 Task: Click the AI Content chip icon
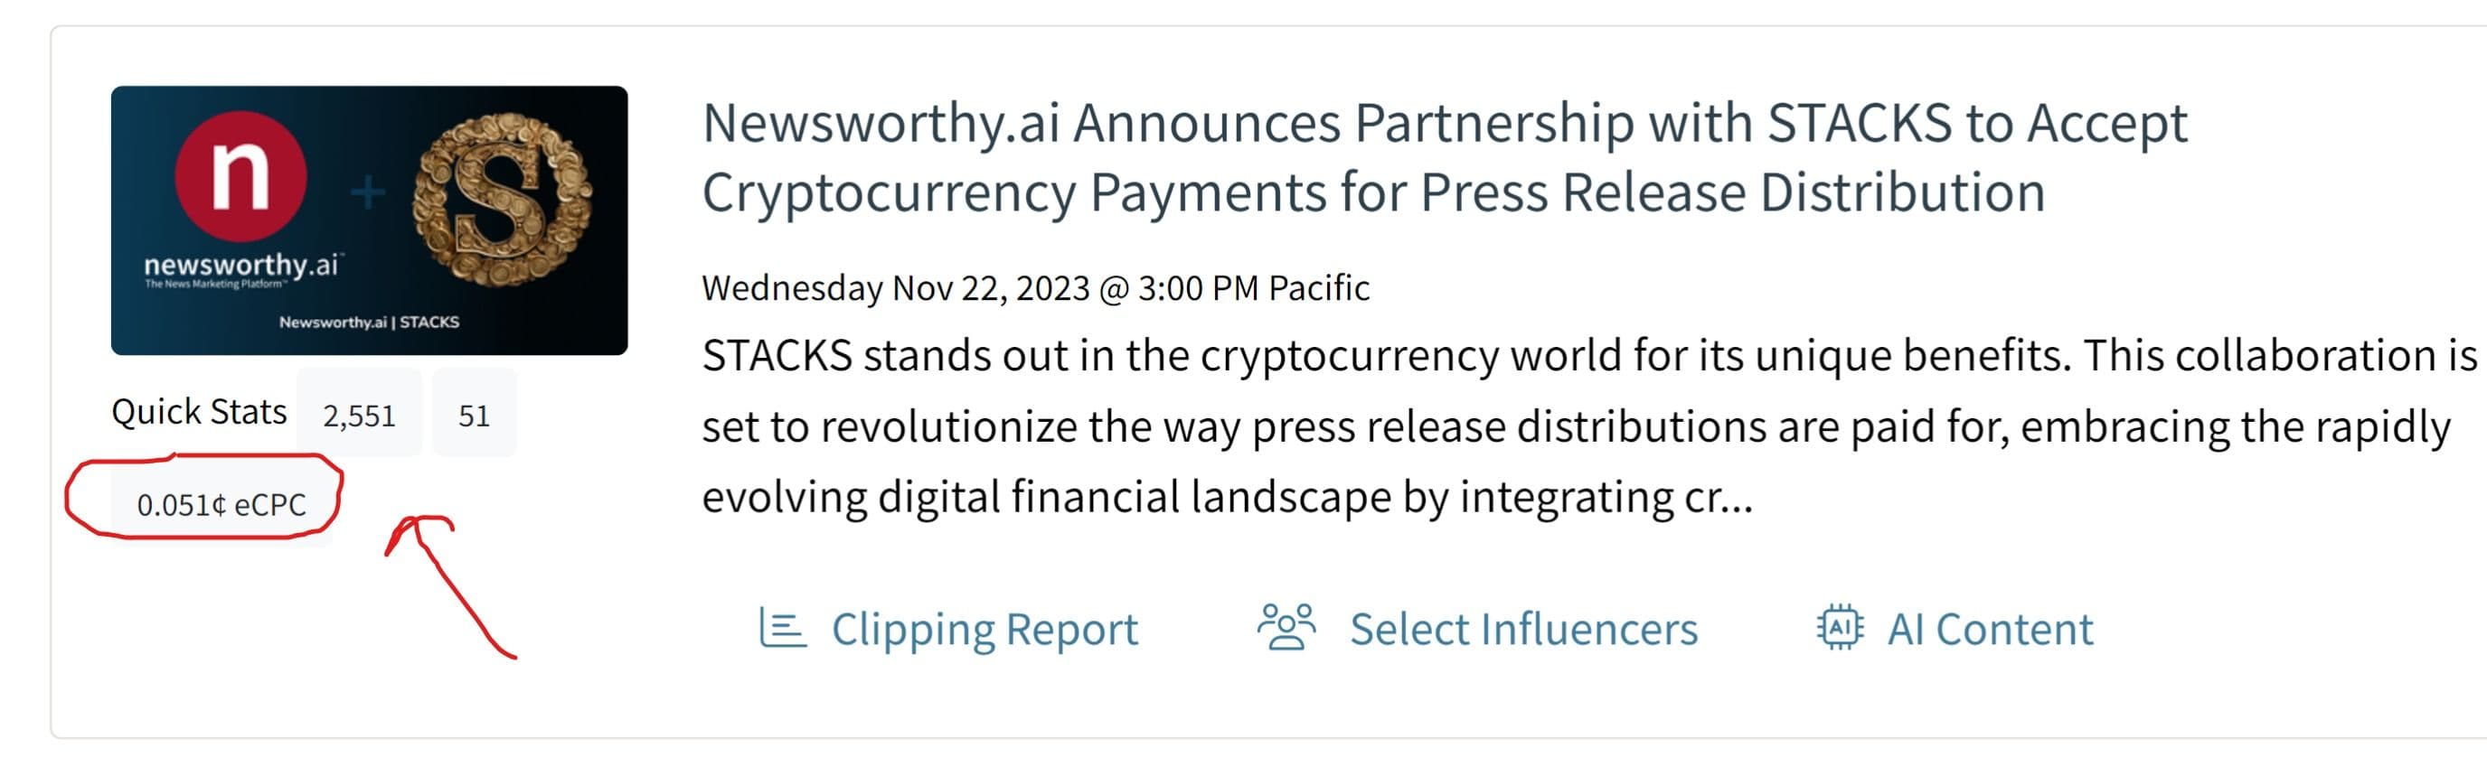[x=1839, y=628]
